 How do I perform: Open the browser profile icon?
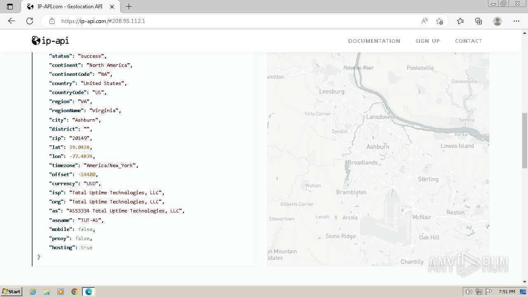tap(497, 21)
